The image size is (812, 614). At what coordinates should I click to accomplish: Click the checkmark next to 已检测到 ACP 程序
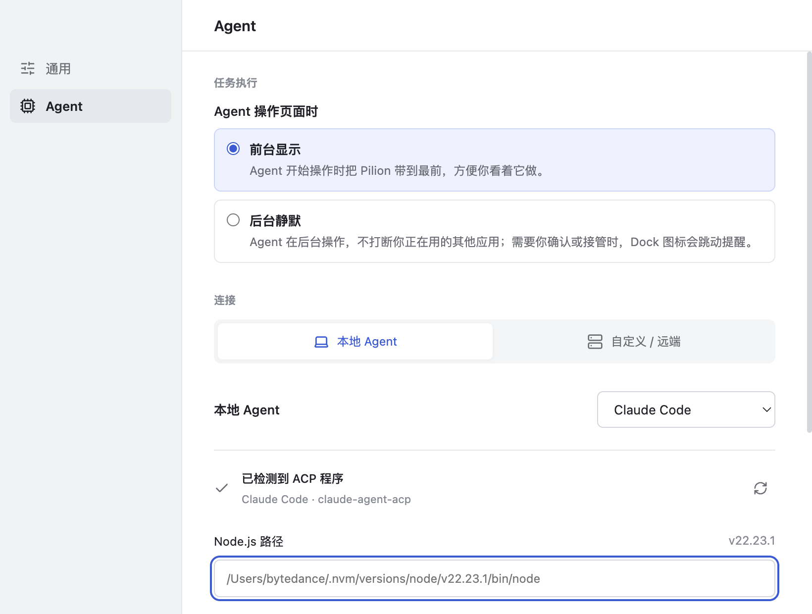[x=222, y=488]
